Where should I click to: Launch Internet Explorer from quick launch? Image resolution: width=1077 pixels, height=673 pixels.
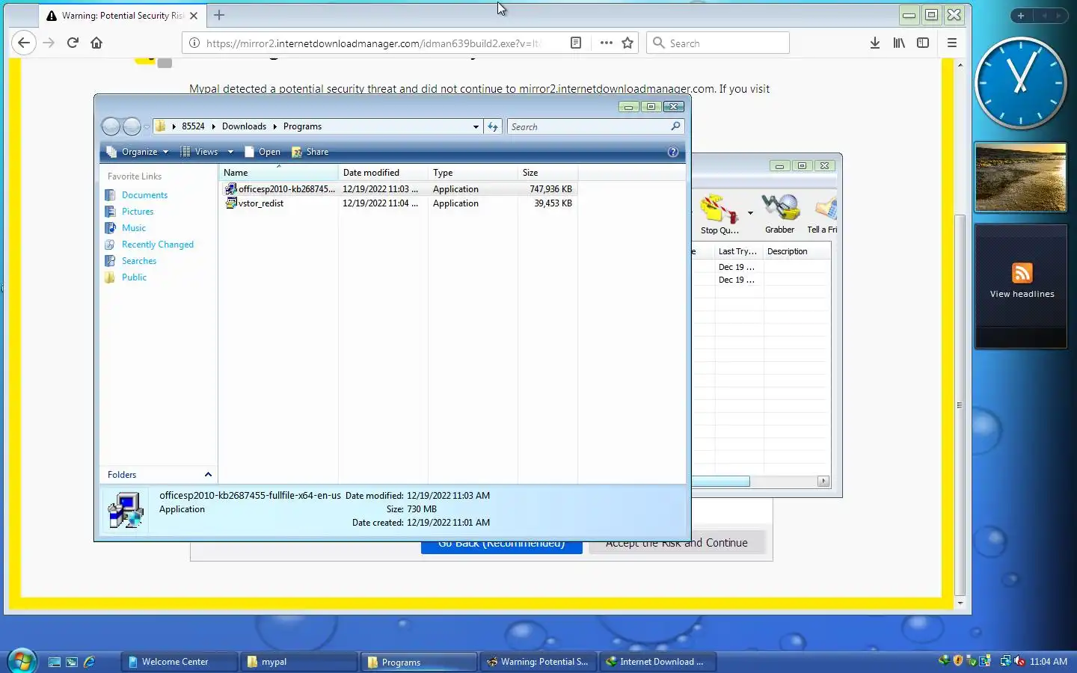click(x=89, y=662)
